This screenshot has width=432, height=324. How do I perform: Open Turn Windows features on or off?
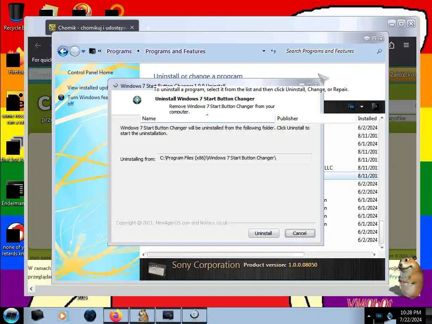88,100
